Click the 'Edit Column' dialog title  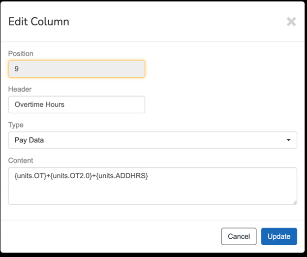click(39, 22)
